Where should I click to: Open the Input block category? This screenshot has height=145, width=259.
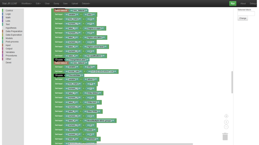(x=8, y=45)
